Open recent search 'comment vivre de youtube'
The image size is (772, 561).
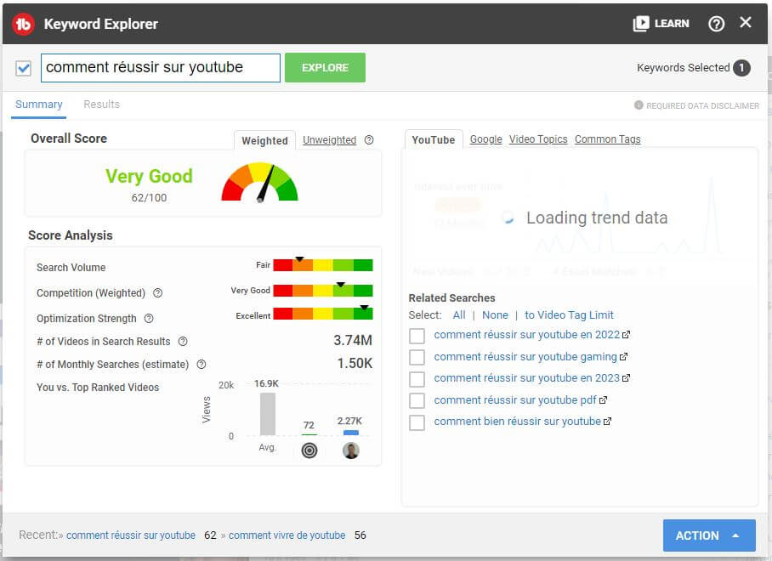287,535
